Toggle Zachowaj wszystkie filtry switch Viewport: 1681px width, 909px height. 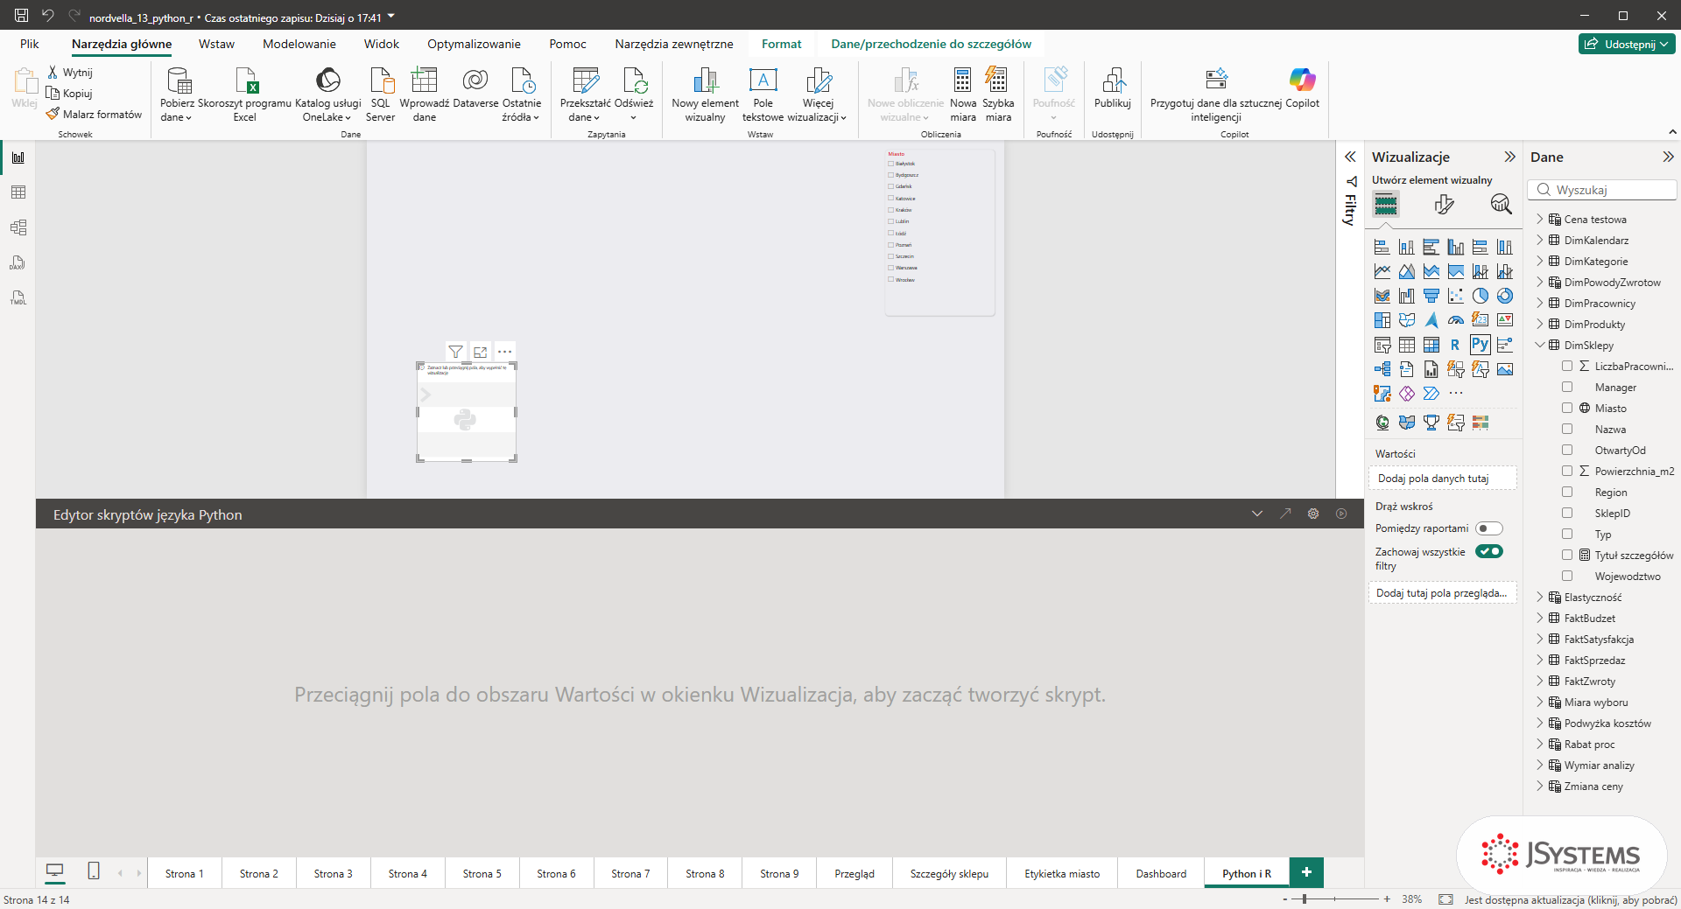click(x=1489, y=551)
